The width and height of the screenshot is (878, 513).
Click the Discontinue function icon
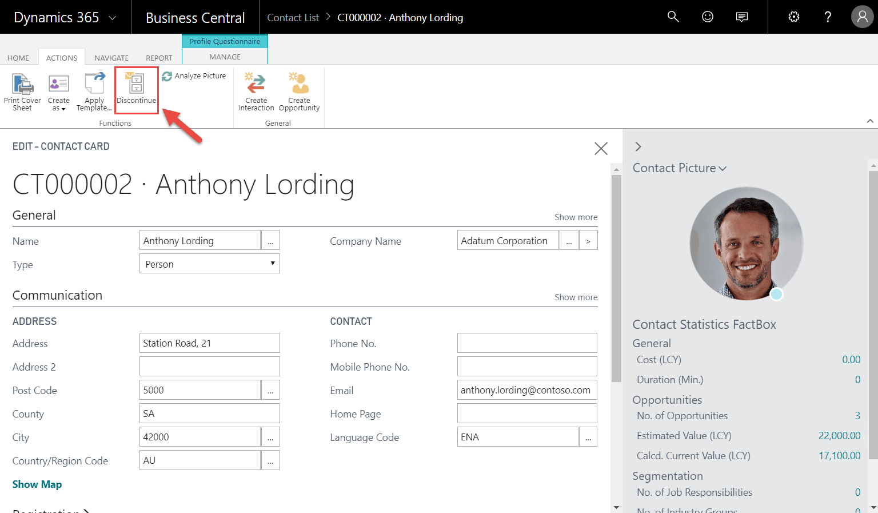136,85
